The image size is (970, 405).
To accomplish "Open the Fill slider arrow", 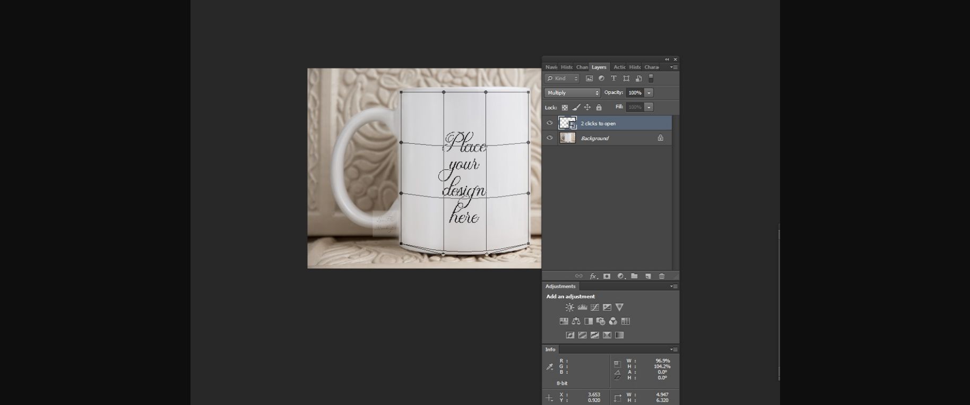I will [649, 107].
